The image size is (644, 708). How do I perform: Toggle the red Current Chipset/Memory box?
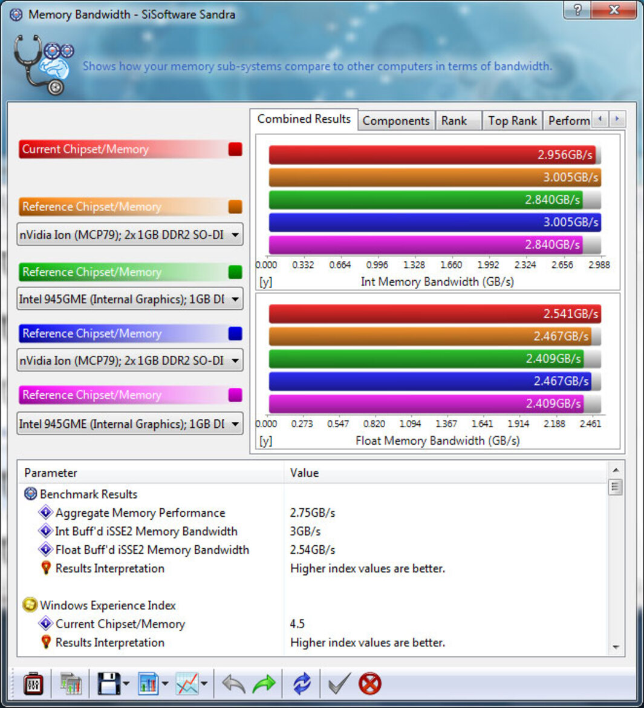[x=235, y=149]
